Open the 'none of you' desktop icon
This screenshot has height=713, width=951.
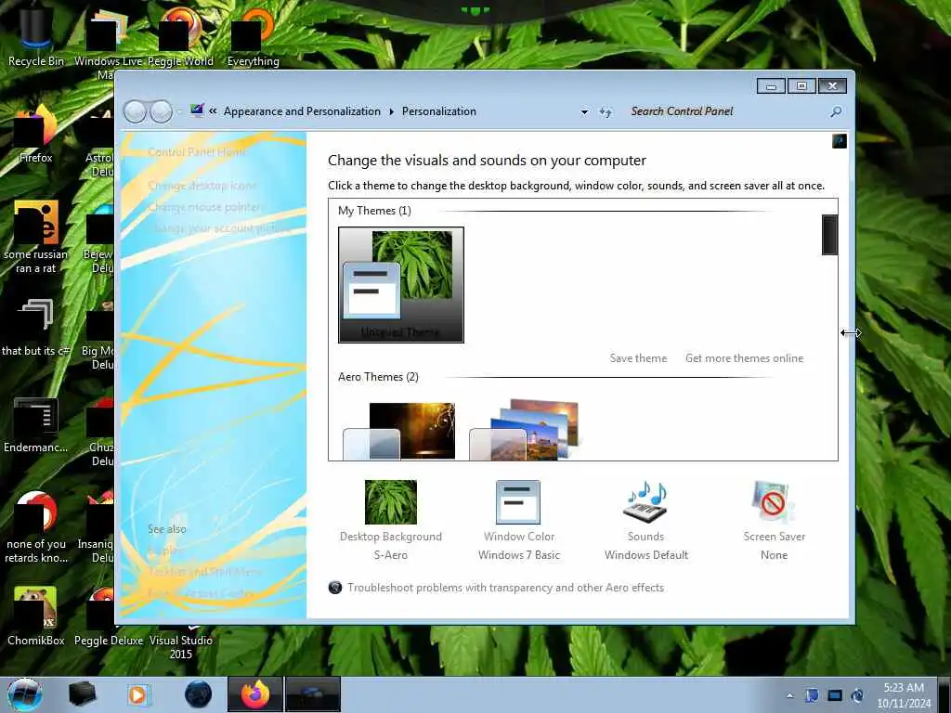click(36, 526)
